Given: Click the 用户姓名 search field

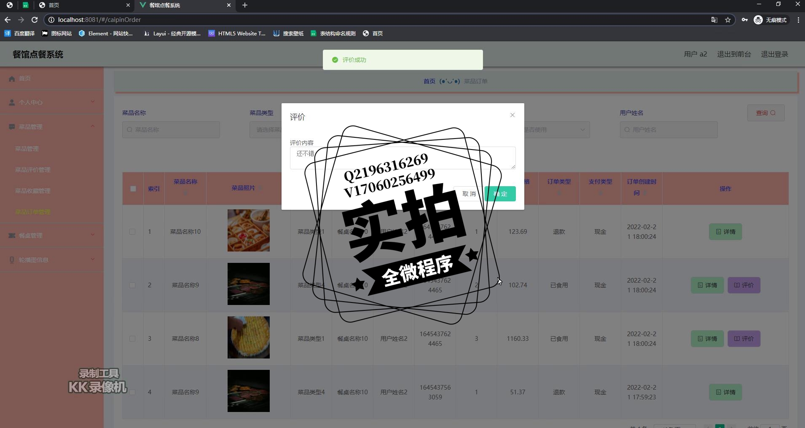Looking at the screenshot, I should [668, 130].
